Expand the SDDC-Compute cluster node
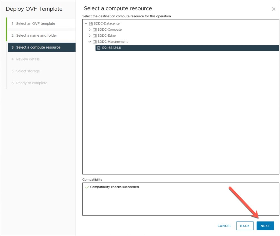This screenshot has width=280, height=236. [89, 29]
